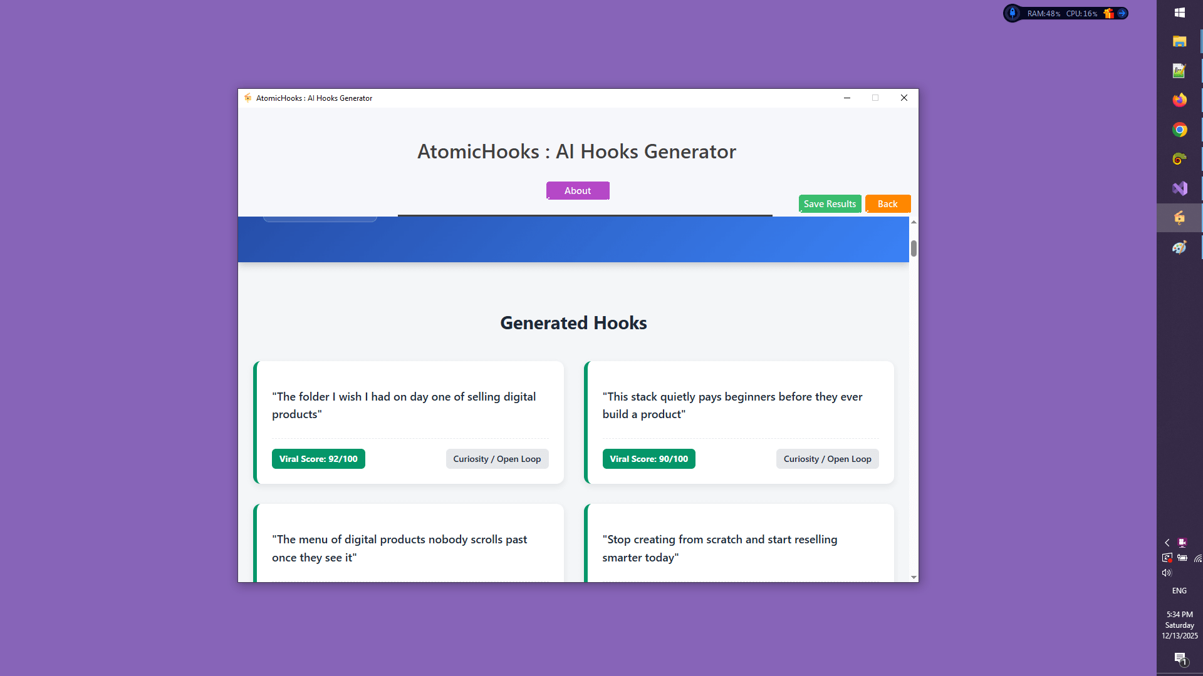Click the Save Results button
Screen dimensions: 1203x676
[x=830, y=203]
